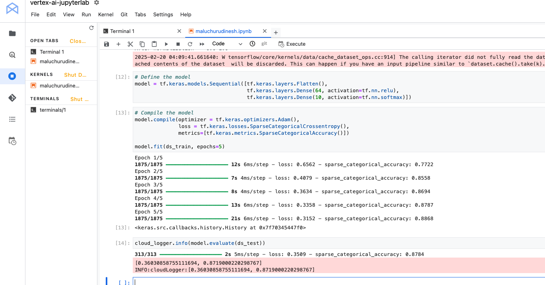The image size is (545, 285).
Task: Click Close All for open tabs
Action: point(78,41)
